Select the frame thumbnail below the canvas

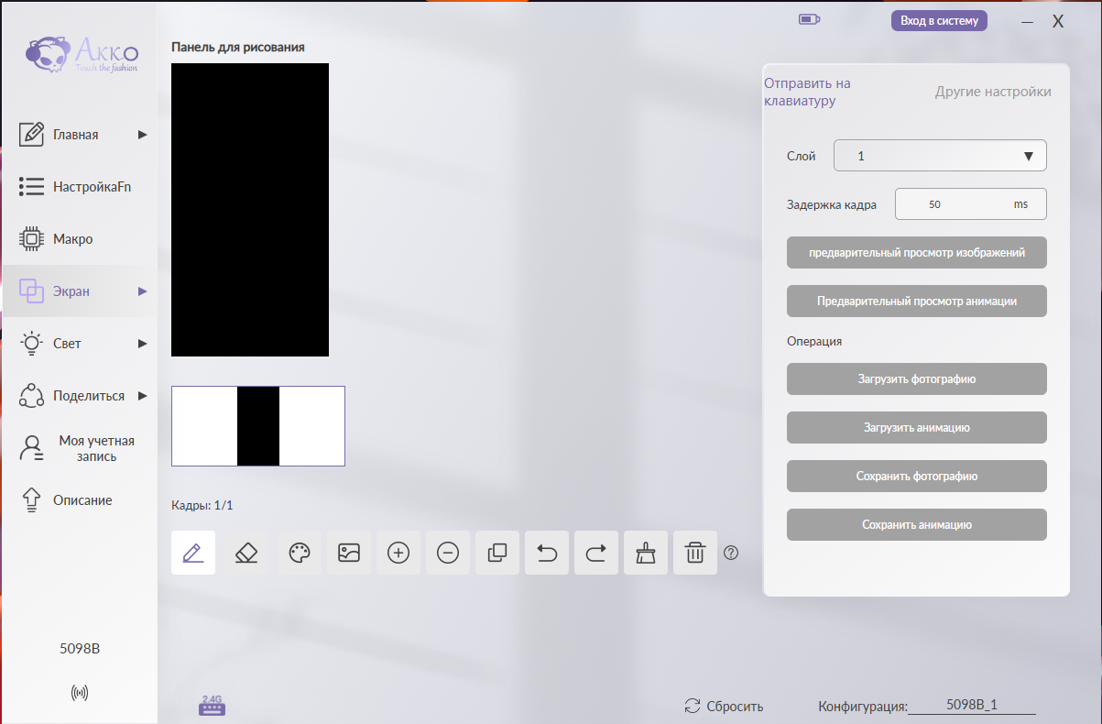tap(258, 426)
